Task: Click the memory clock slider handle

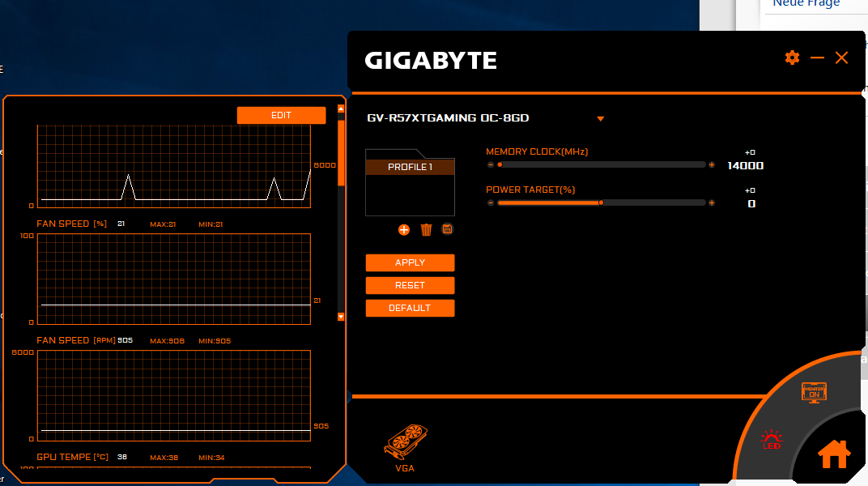Action: [x=500, y=165]
